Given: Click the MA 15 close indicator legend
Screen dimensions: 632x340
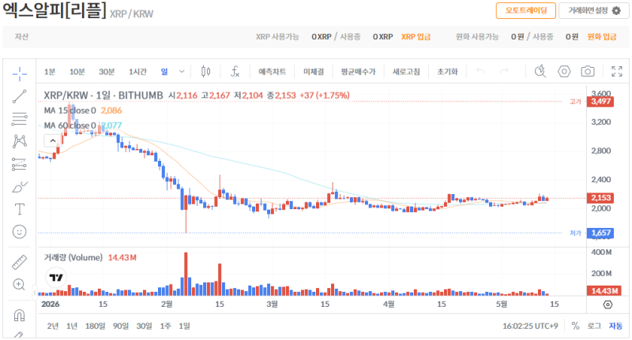Looking at the screenshot, I should click(x=70, y=110).
